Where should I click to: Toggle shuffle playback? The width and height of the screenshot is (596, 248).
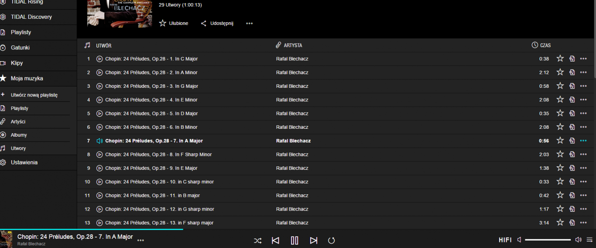click(258, 241)
